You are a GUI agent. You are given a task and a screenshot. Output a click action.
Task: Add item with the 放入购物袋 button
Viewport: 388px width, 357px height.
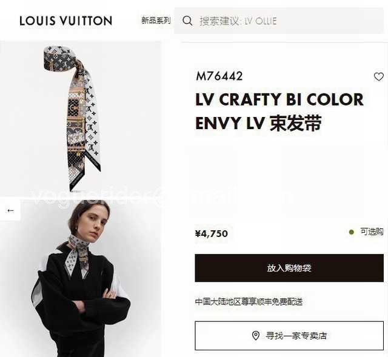(289, 268)
